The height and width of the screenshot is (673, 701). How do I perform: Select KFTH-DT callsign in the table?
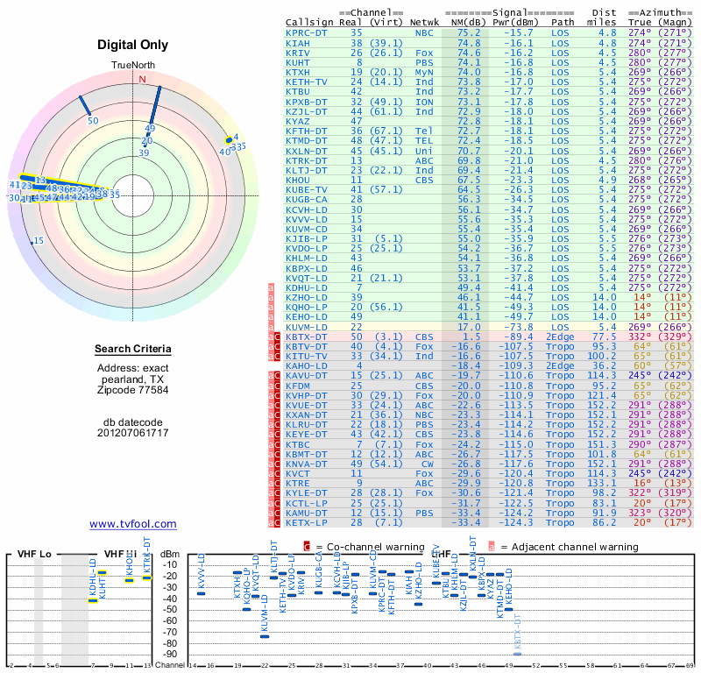[306, 131]
